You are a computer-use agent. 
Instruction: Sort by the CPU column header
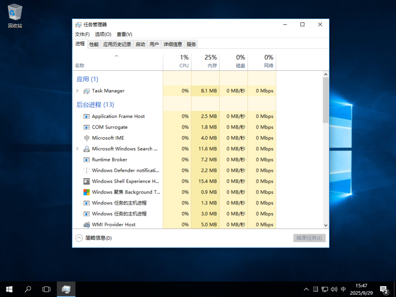[x=177, y=62]
